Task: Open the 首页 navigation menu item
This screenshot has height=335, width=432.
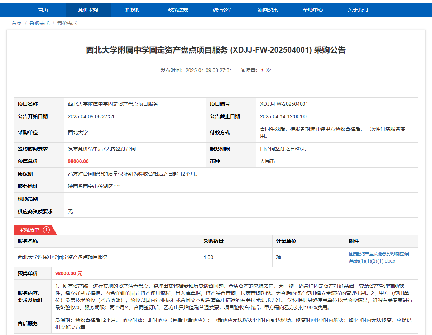Action: click(x=43, y=10)
